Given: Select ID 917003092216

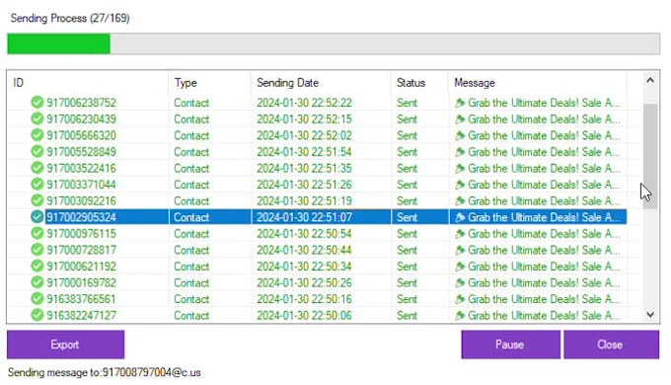Looking at the screenshot, I should pyautogui.click(x=81, y=200).
